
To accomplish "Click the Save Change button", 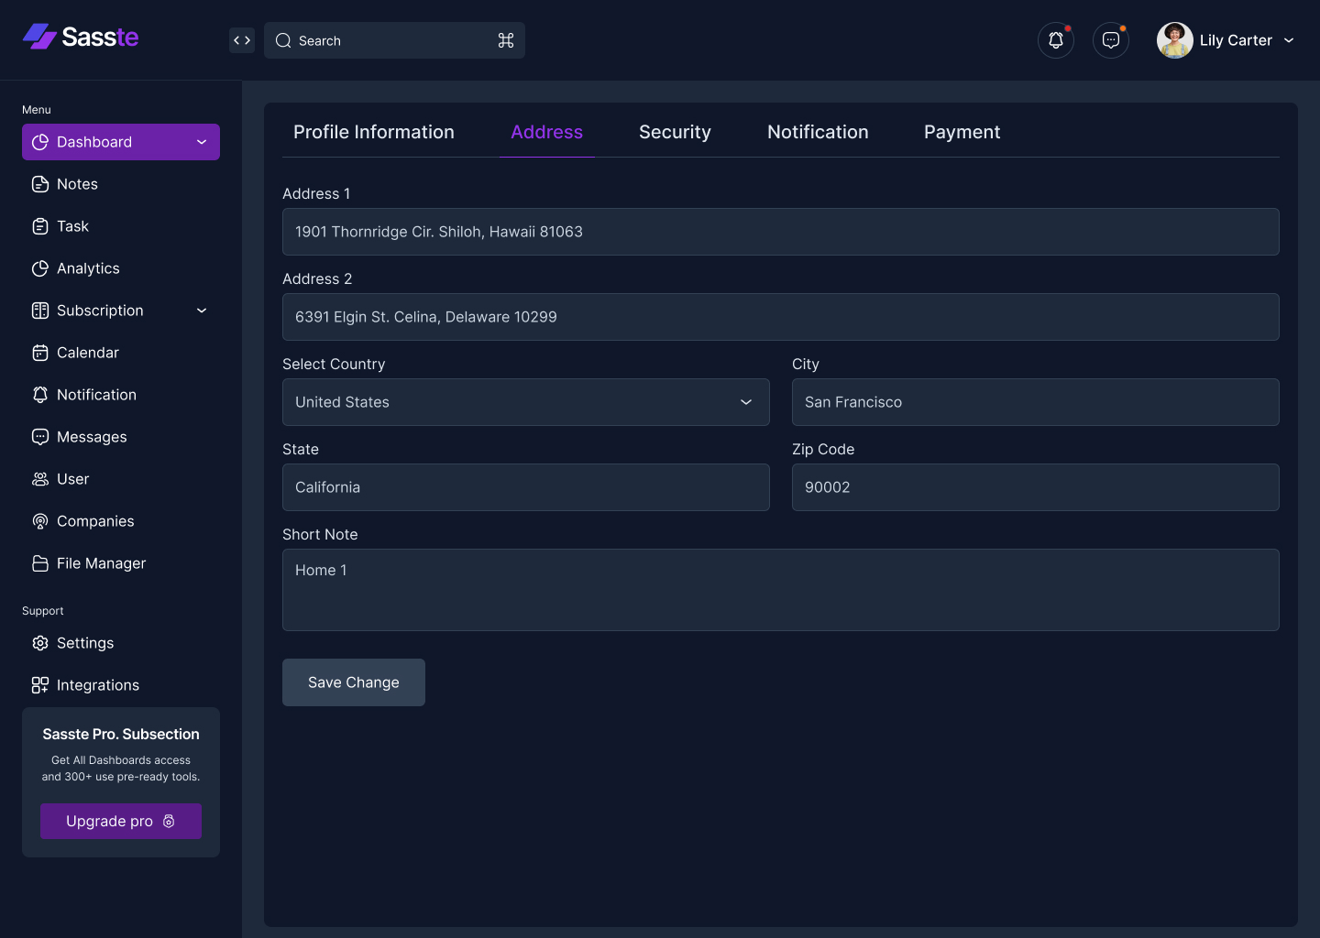I will point(354,682).
